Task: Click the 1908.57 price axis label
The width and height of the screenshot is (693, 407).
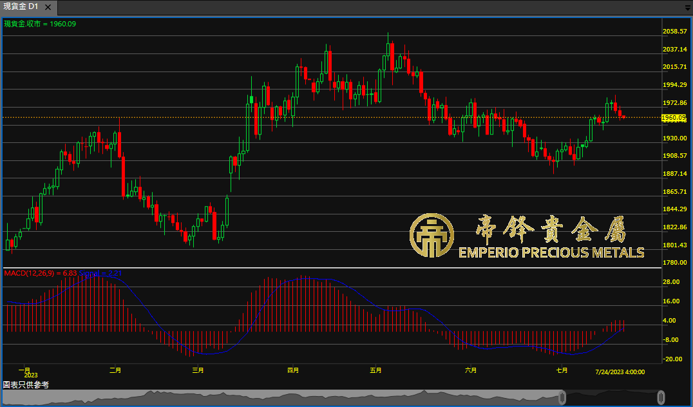Action: (675, 156)
